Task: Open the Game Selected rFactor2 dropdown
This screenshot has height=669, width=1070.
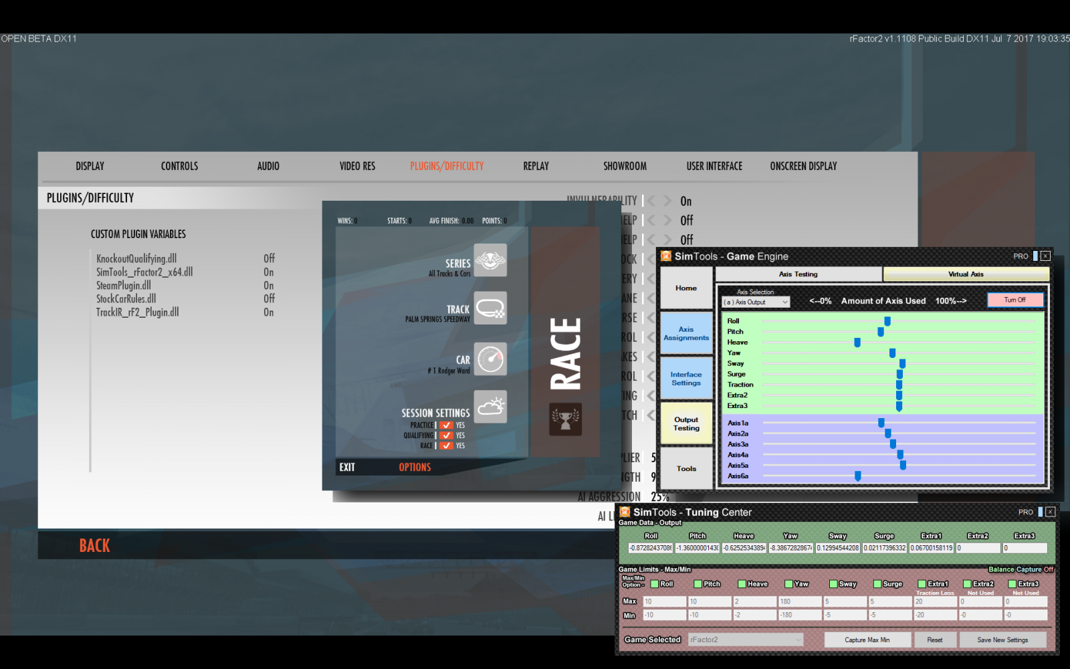Action: 746,640
